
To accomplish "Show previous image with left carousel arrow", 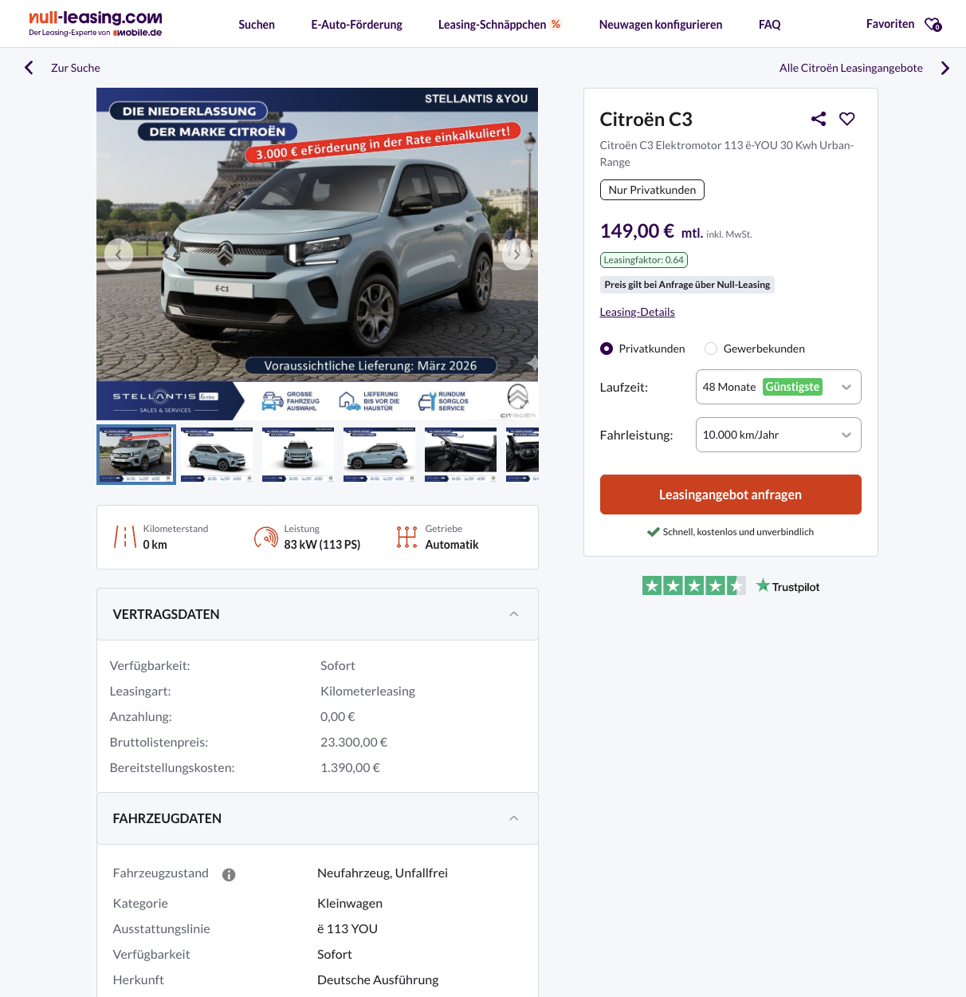I will [x=119, y=254].
